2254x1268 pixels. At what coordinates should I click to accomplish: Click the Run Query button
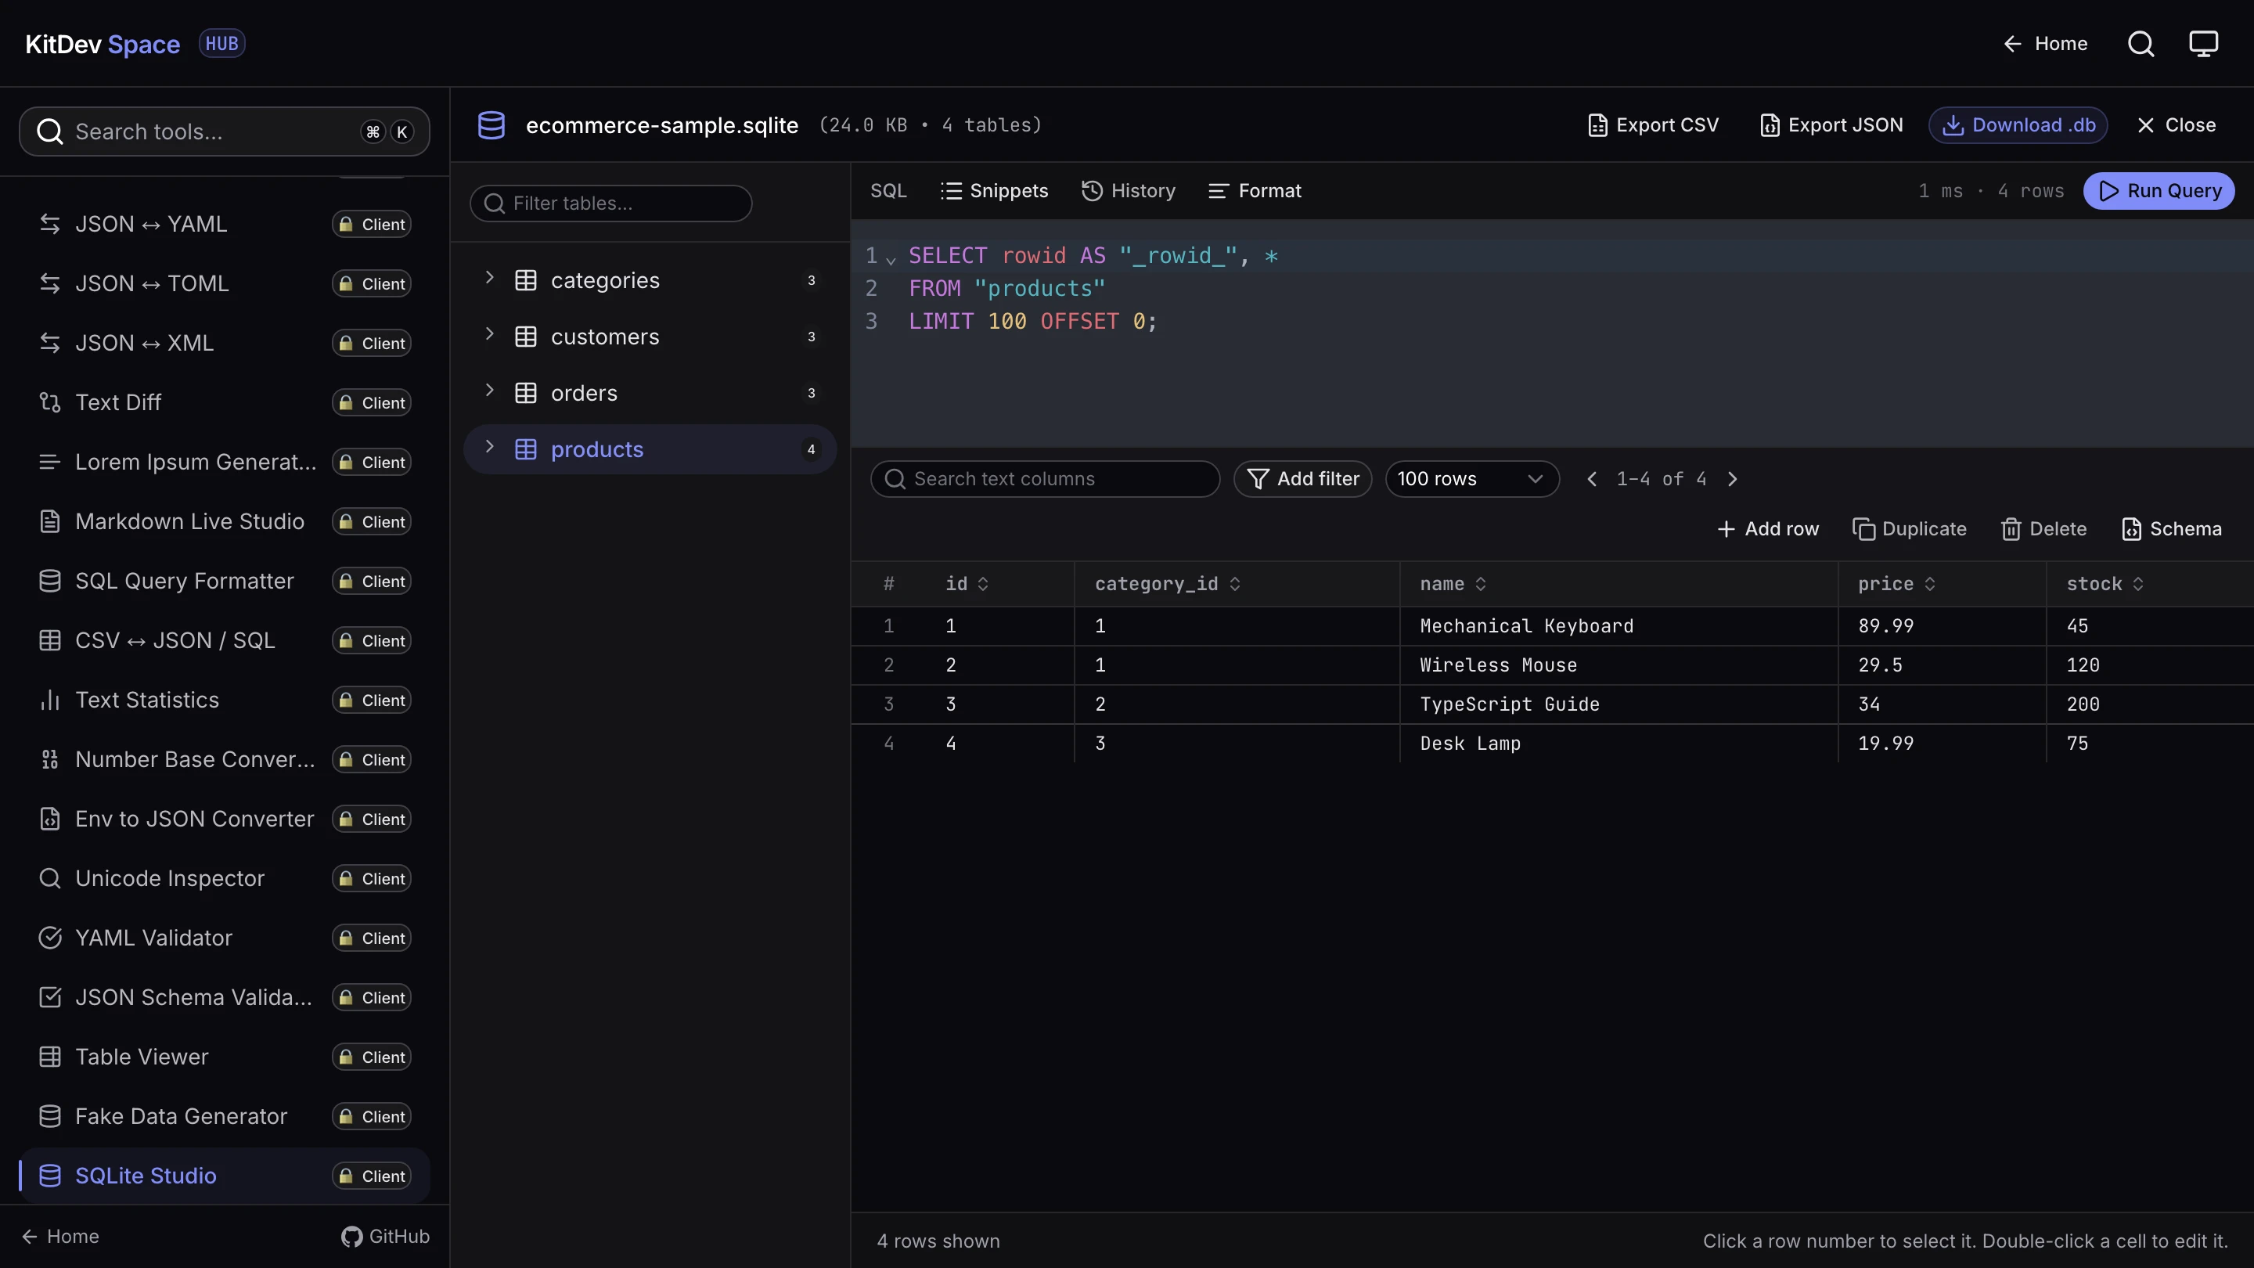[2159, 191]
